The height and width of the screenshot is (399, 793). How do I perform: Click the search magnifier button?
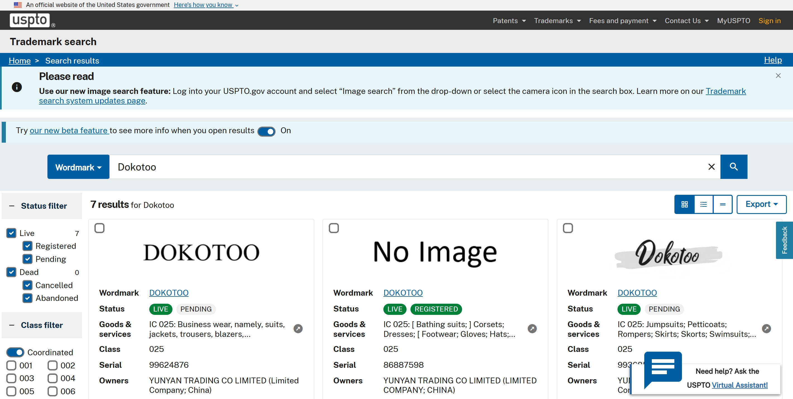pyautogui.click(x=734, y=167)
